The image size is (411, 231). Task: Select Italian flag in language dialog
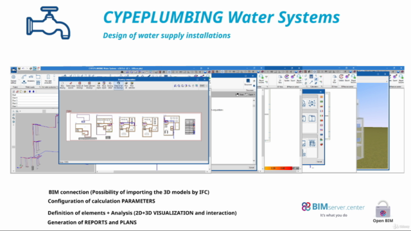pos(321,116)
